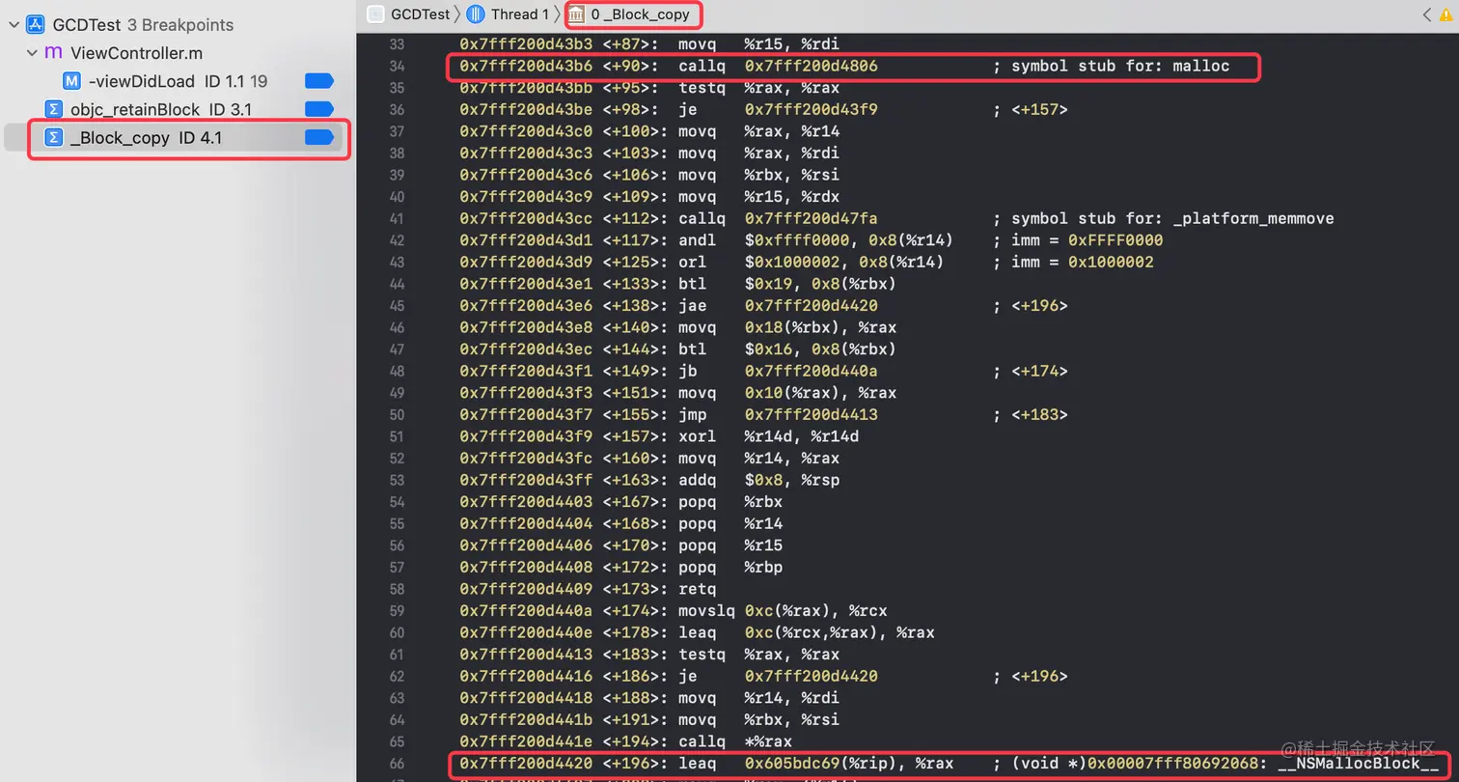The image size is (1459, 782).
Task: Click the 'leaq 0x605bdc69(%rip), %rax' instruction
Action: [x=815, y=764]
